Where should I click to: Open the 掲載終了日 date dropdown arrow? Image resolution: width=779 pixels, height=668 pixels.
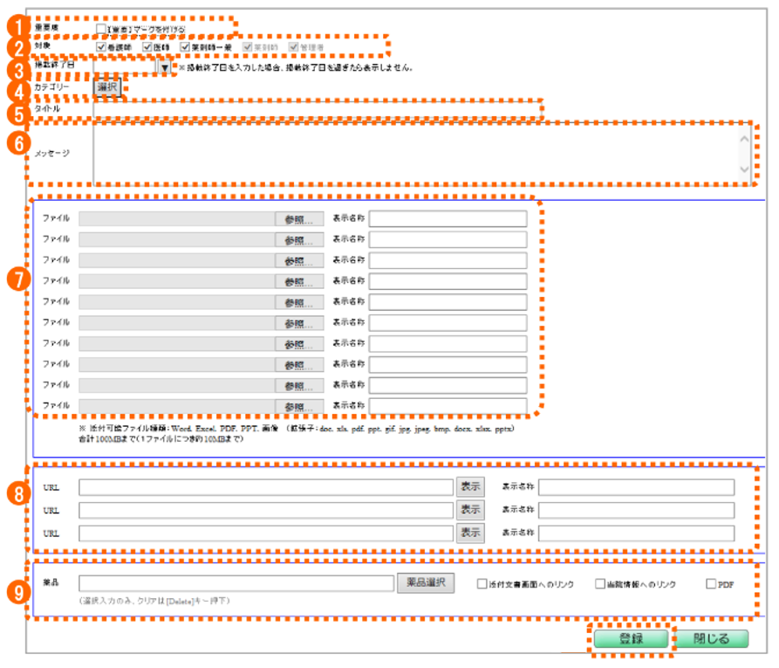164,66
